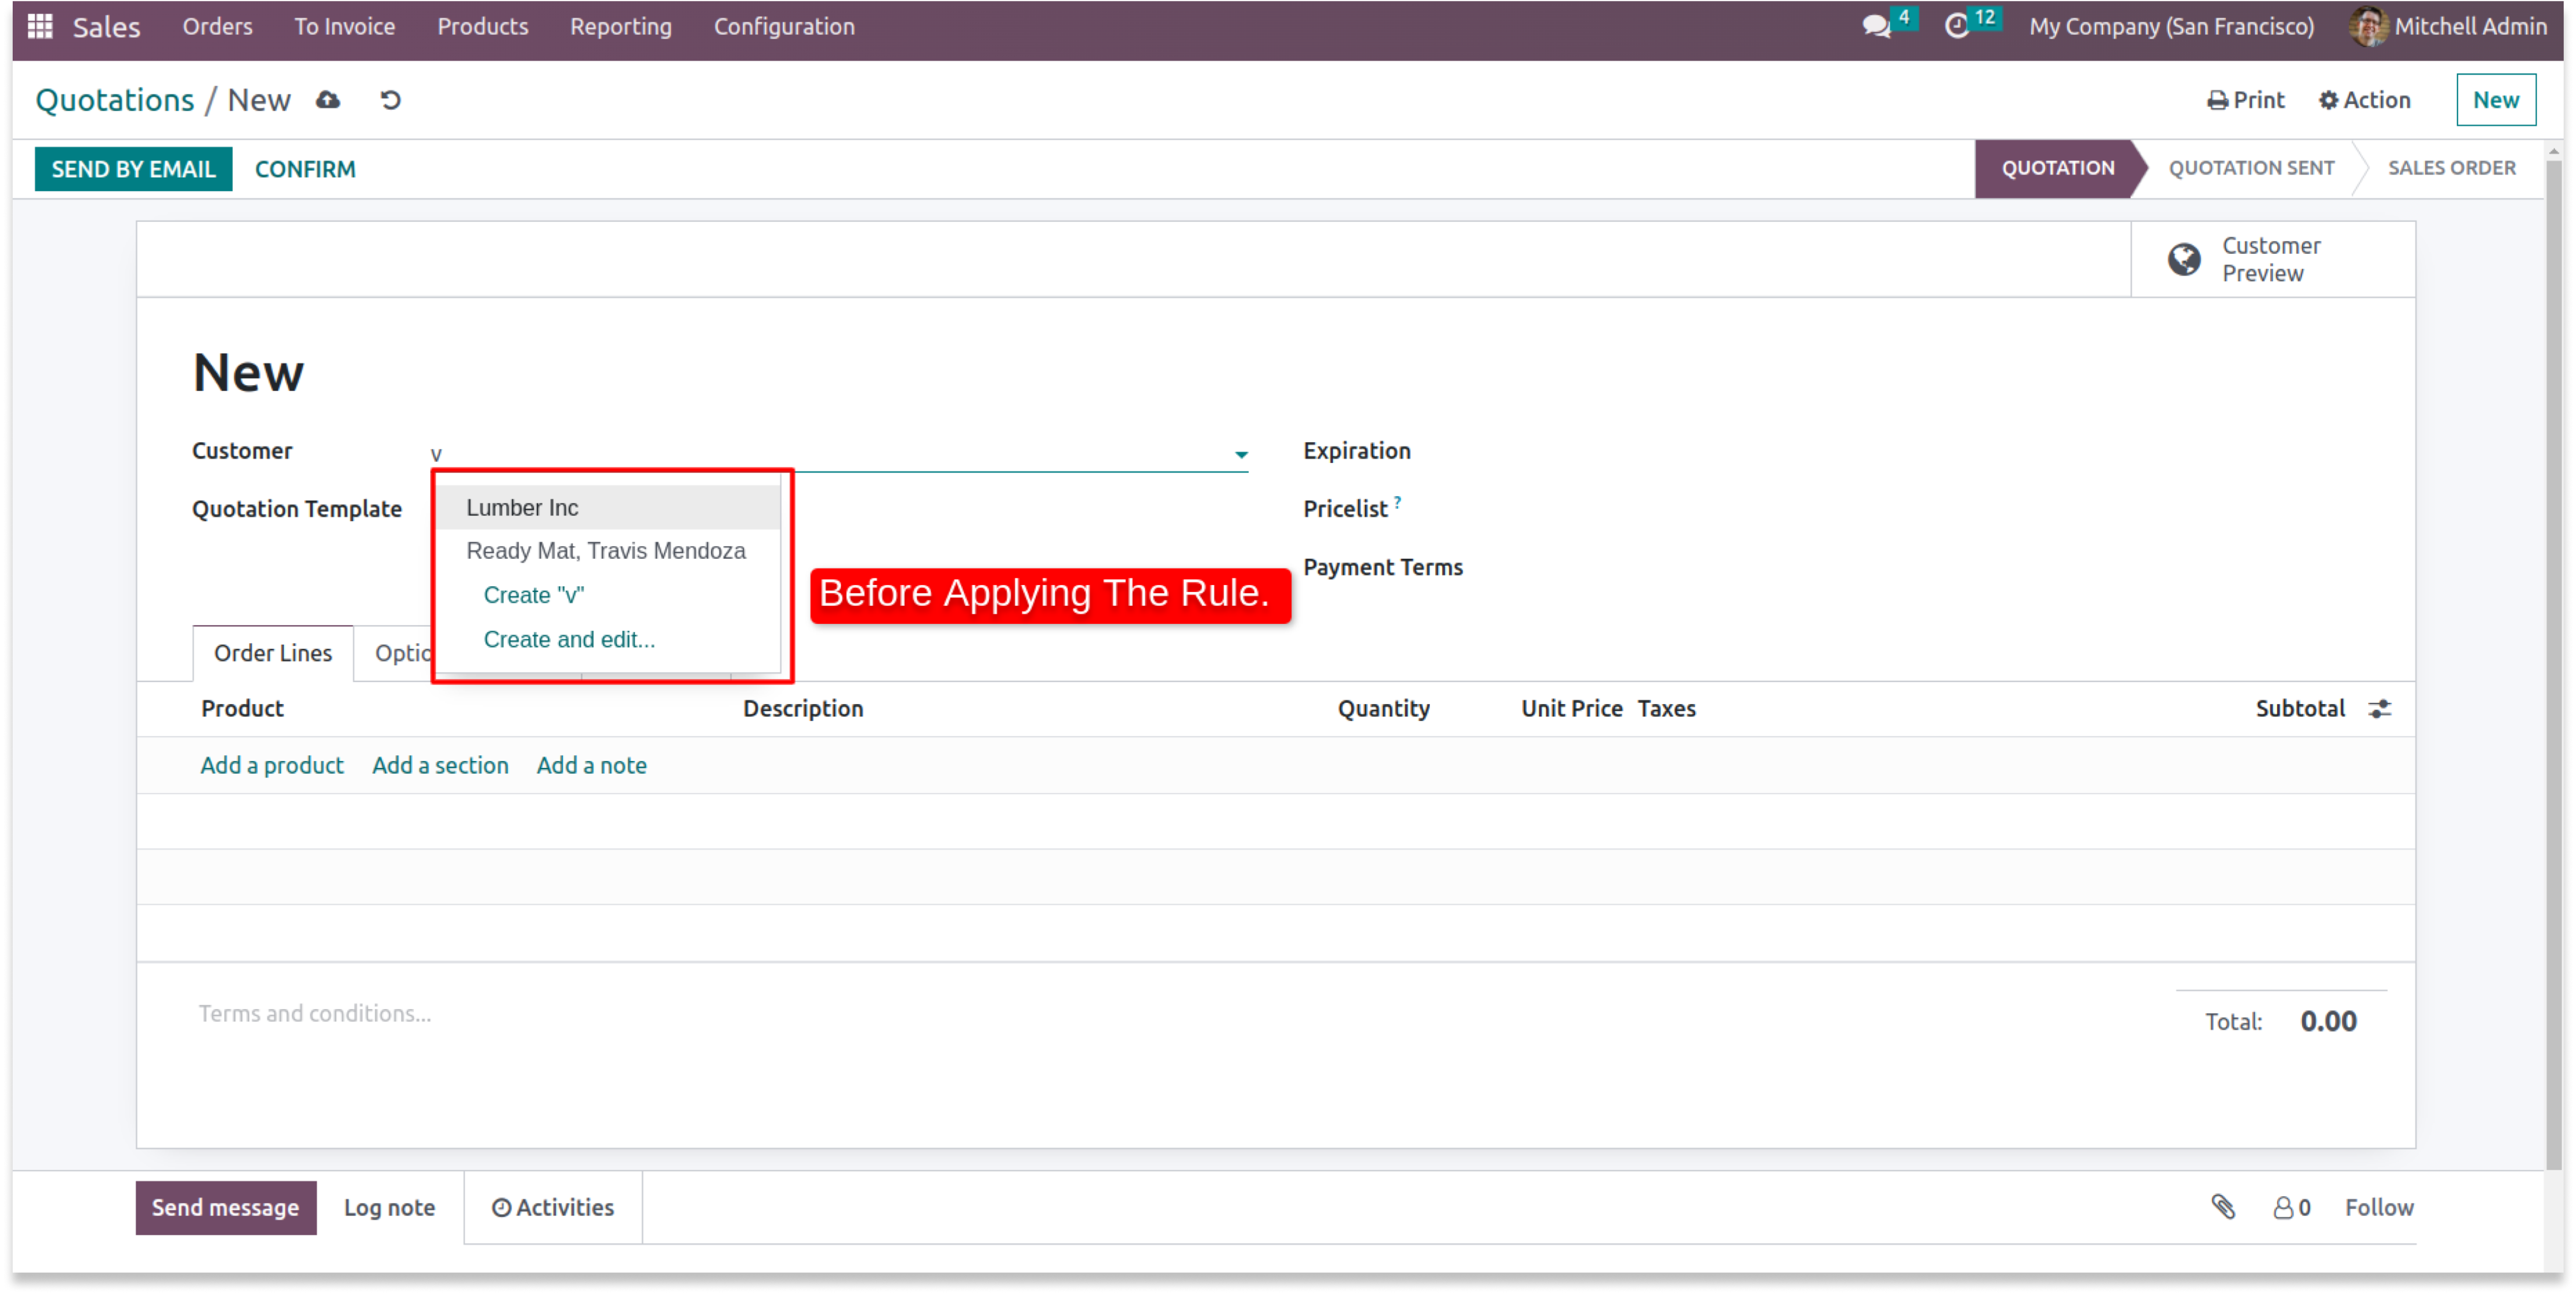
Task: Click Create "v" option
Action: [x=608, y=595]
